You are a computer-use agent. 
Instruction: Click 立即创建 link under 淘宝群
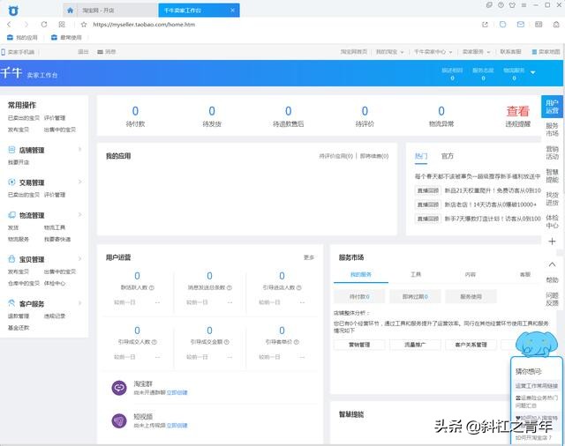(177, 392)
